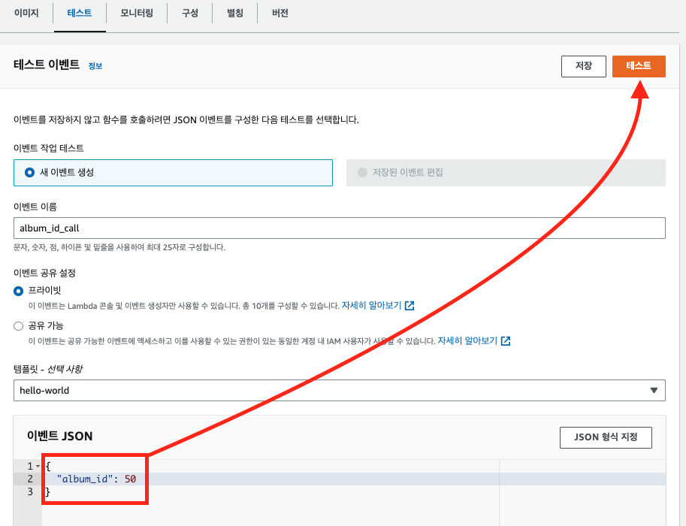
Task: Click the template dropdown arrow
Action: point(654,390)
